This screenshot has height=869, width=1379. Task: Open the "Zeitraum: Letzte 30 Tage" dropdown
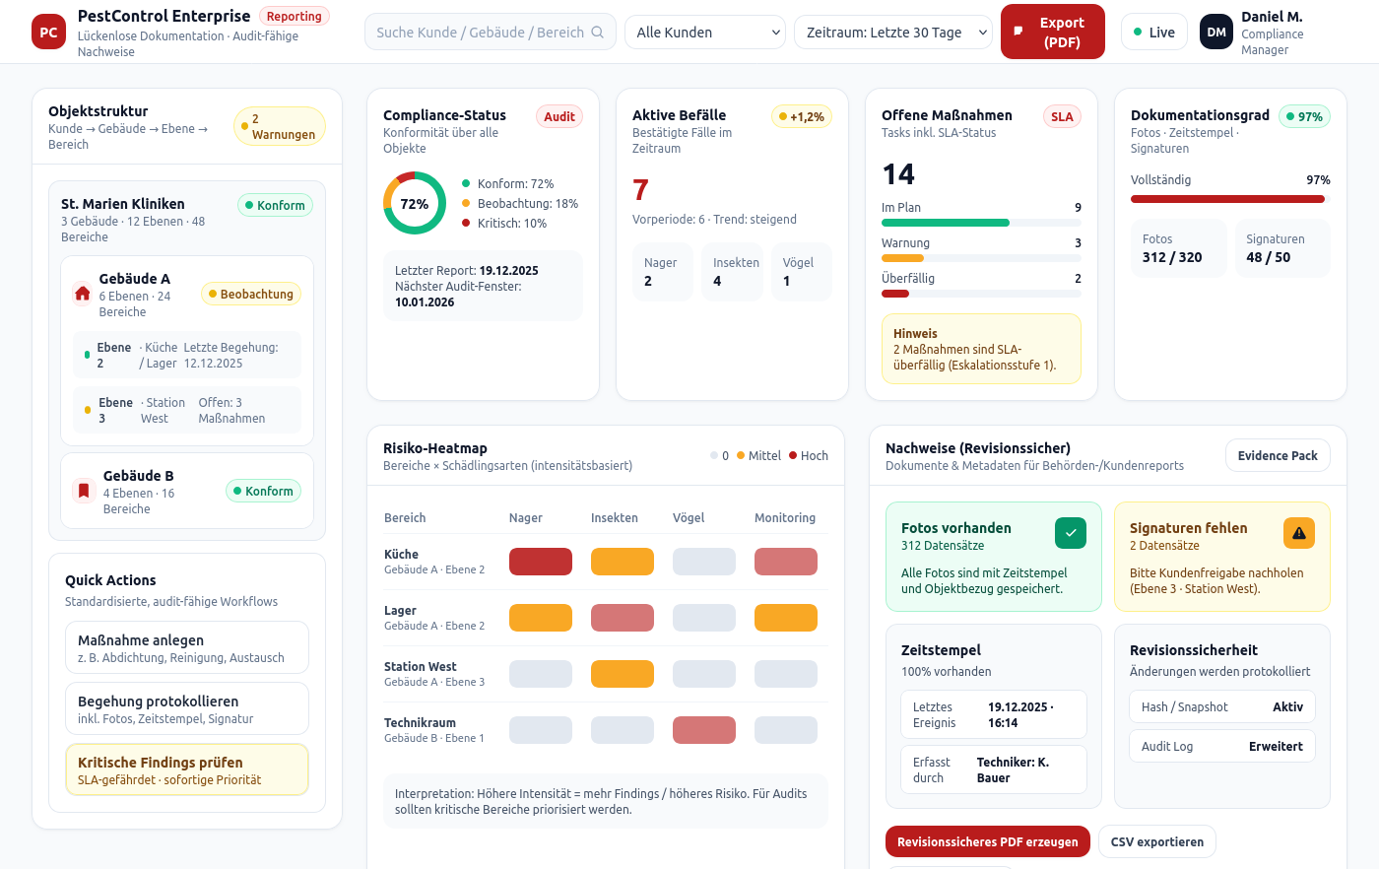point(892,32)
